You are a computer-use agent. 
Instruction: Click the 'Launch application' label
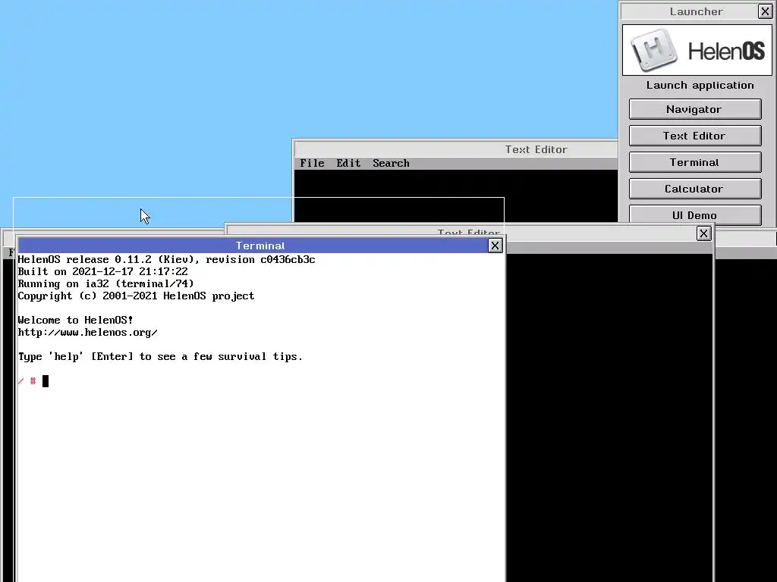pos(700,85)
